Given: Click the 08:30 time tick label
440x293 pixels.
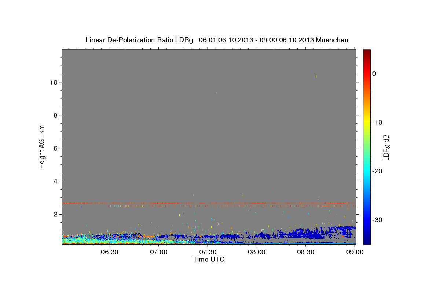Looking at the screenshot, I should click(306, 252).
